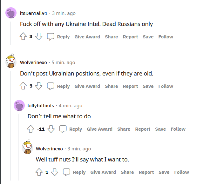This screenshot has height=184, width=224.
Task: Open itsDanYall91's username link
Action: [x=33, y=13]
